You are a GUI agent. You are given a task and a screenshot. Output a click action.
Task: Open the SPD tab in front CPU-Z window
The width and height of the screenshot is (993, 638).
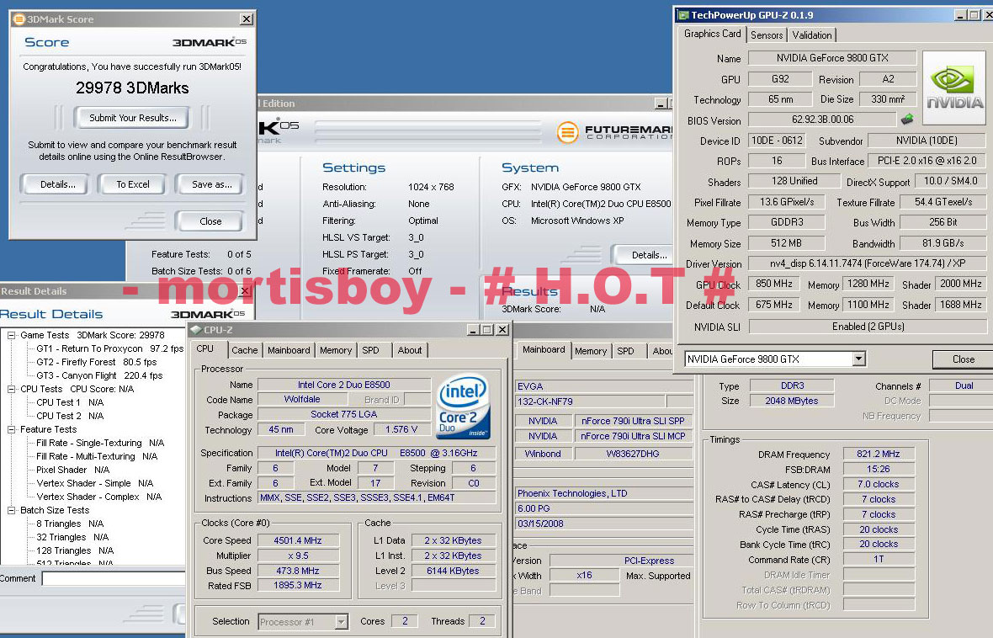(370, 350)
